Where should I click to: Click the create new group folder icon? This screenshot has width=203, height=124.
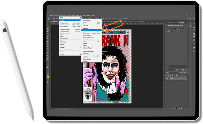(181, 108)
